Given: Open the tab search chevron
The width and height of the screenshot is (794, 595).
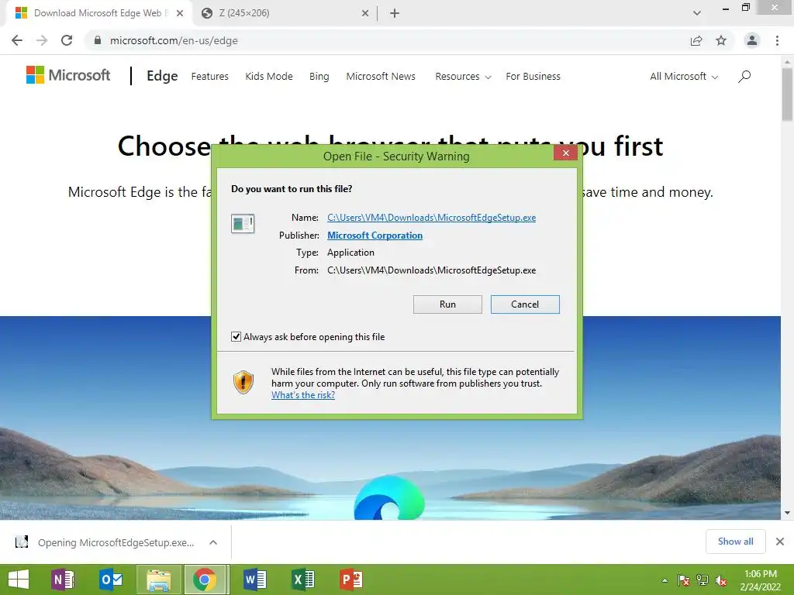Looking at the screenshot, I should click(697, 13).
